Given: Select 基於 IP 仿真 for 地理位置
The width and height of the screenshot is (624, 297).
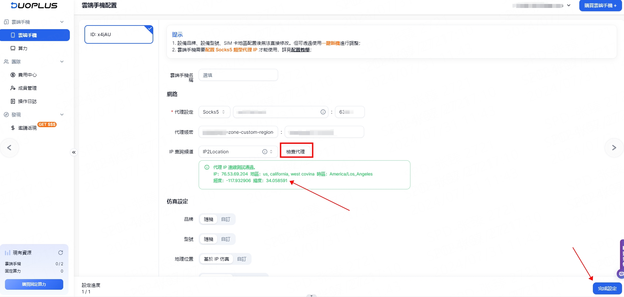Looking at the screenshot, I should point(216,259).
